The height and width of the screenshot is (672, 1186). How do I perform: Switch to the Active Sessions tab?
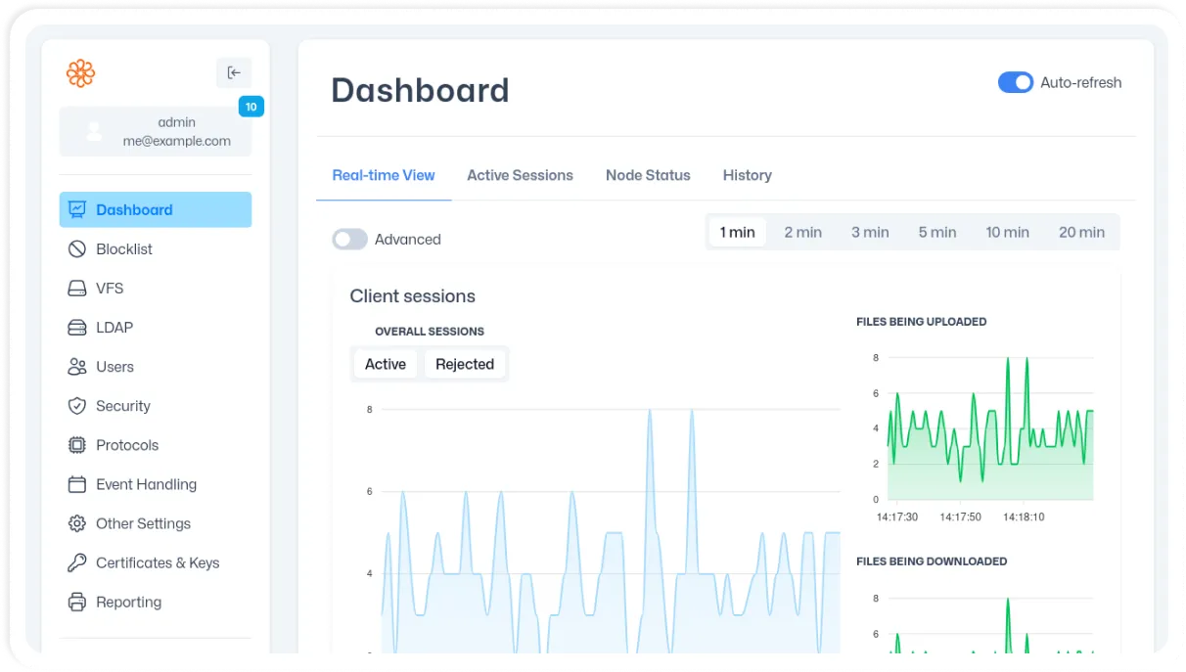pos(520,175)
